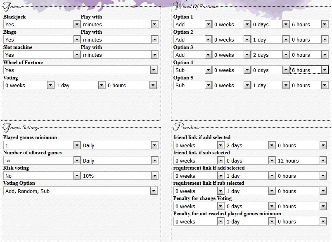The image size is (332, 242).
Task: Open Option 5 Sub dropdown
Action: pyautogui.click(x=193, y=85)
